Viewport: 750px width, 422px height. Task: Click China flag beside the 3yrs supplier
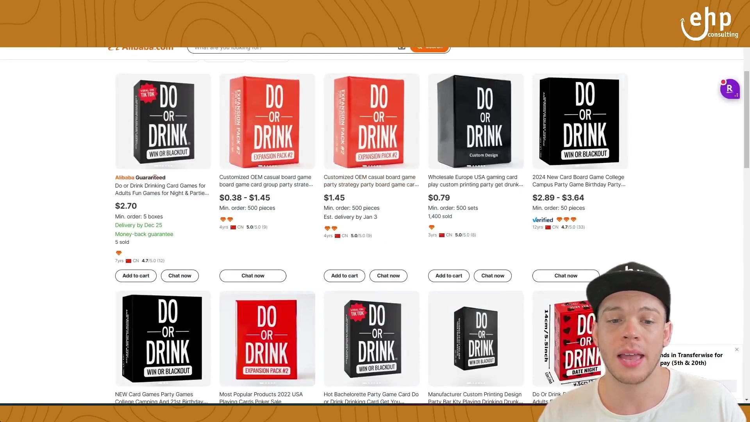tap(442, 235)
